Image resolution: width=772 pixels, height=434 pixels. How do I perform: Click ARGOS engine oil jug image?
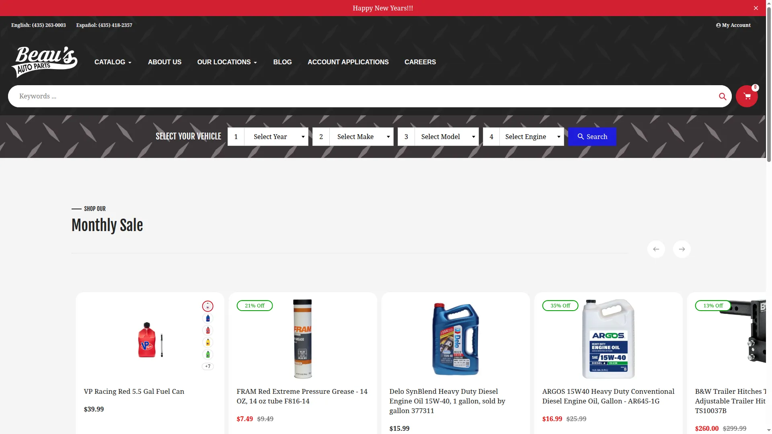(608, 339)
